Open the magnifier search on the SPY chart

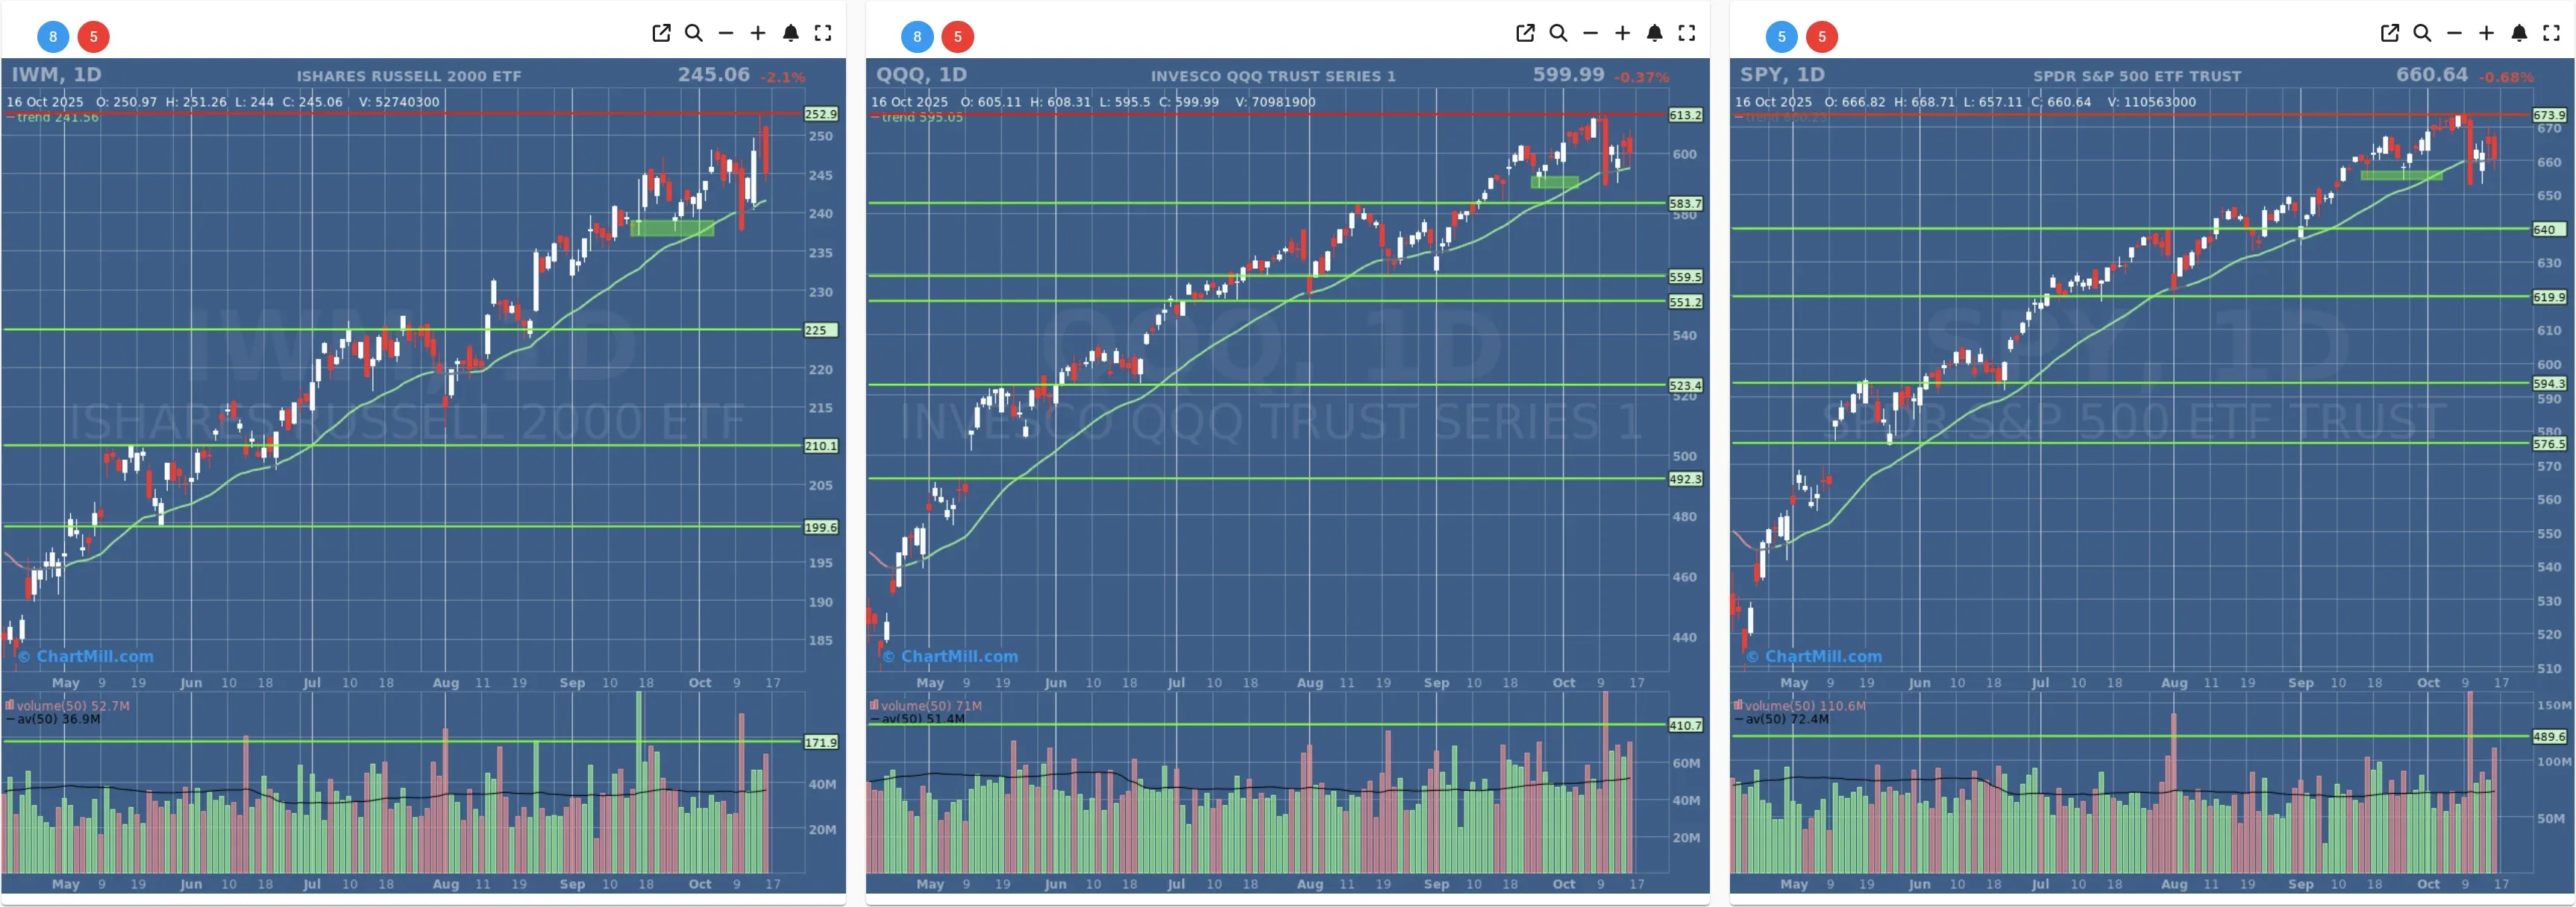pos(2422,33)
